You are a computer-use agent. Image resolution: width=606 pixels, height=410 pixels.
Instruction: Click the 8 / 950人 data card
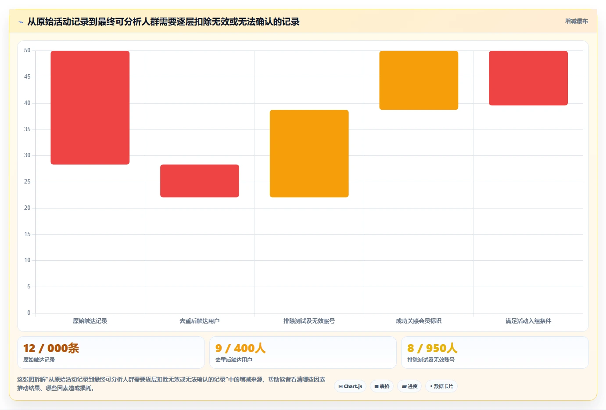(495, 352)
